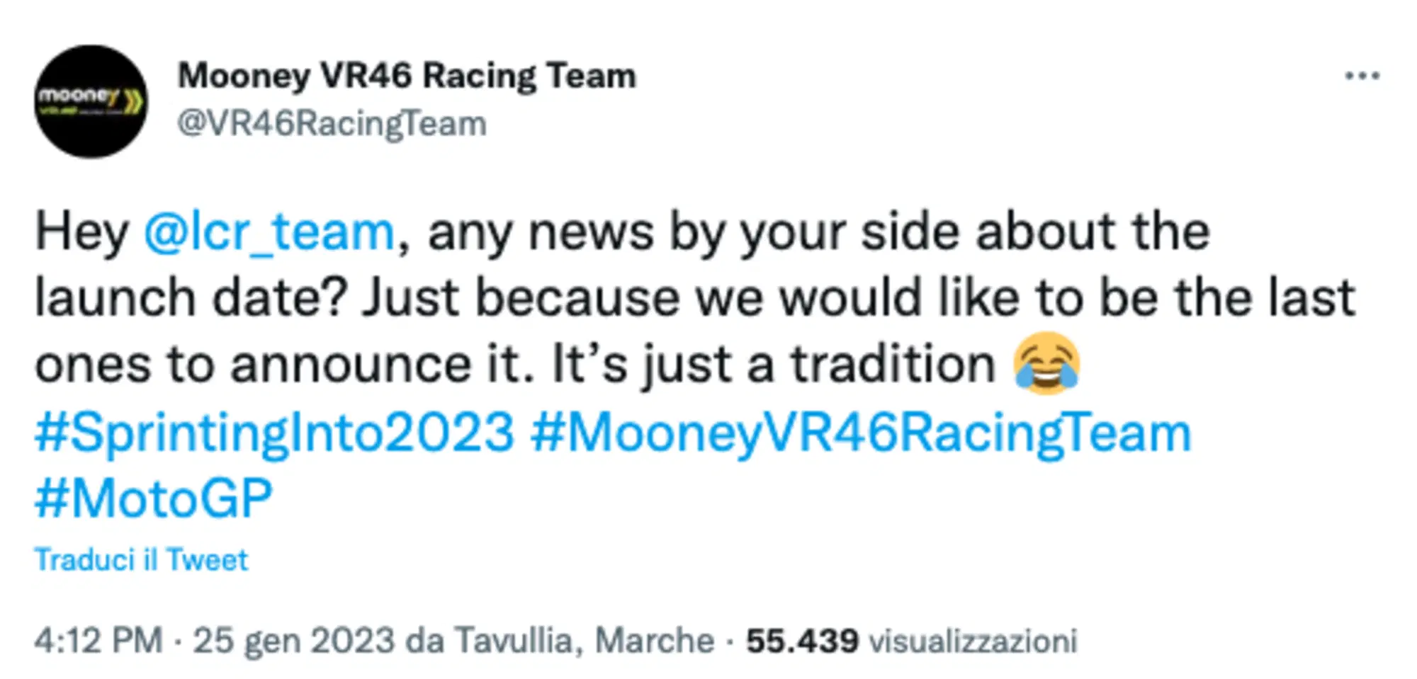Image resolution: width=1417 pixels, height=679 pixels.
Task: Select the tweet body text
Action: tap(638, 296)
